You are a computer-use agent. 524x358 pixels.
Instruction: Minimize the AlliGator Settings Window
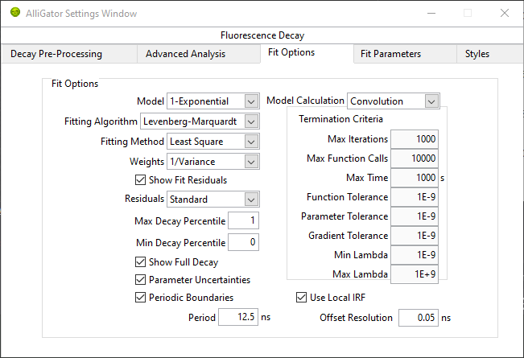point(431,13)
